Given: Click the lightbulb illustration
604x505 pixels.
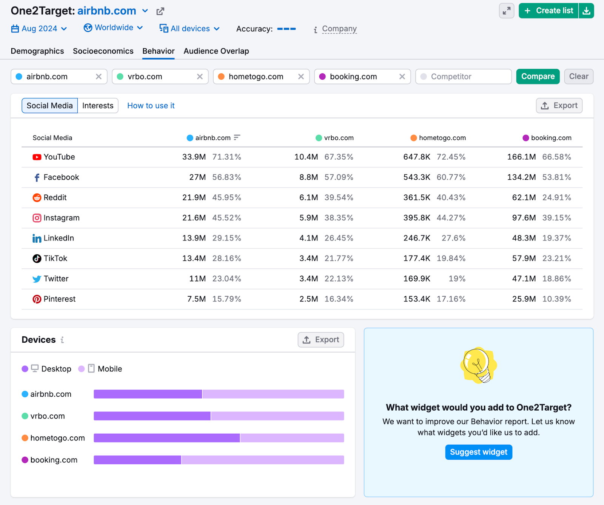Looking at the screenshot, I should pos(479,365).
